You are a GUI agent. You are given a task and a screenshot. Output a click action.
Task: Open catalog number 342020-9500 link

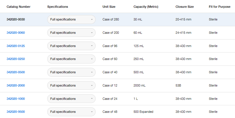pos(16,112)
